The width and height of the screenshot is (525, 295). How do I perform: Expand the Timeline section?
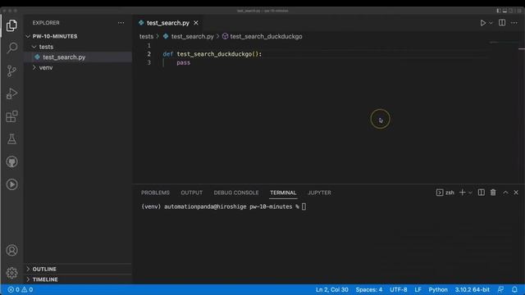[x=45, y=279]
